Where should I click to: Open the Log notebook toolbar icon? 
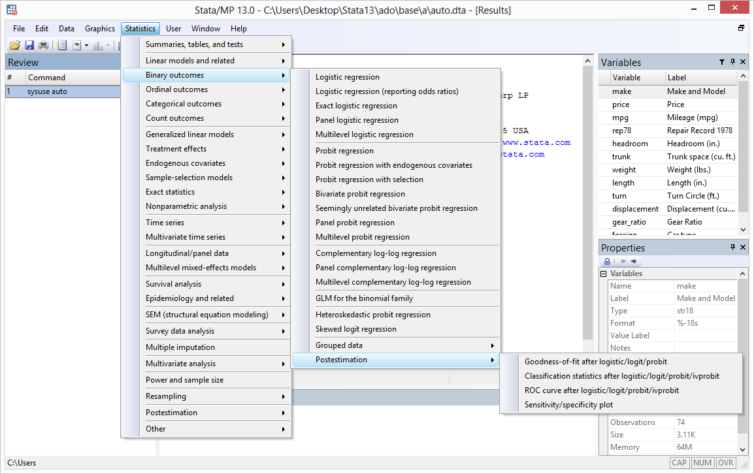pos(61,45)
